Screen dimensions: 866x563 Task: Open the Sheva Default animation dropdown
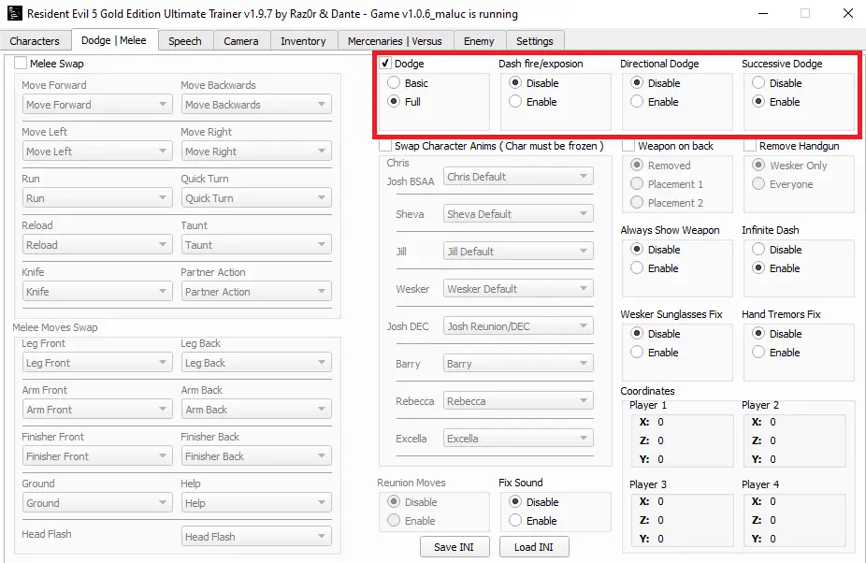pyautogui.click(x=518, y=214)
